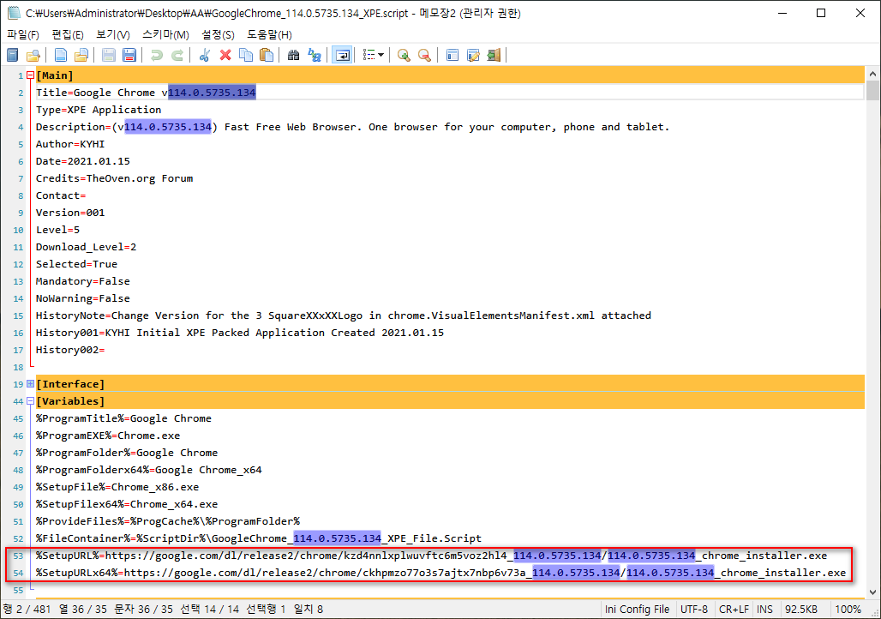Click '행 2 / 481' in the status bar
This screenshot has height=619, width=881.
tap(27, 609)
